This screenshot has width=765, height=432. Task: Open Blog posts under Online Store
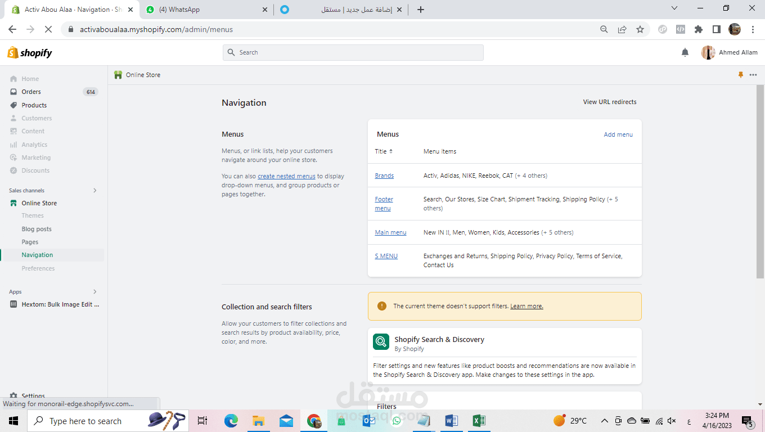37,229
